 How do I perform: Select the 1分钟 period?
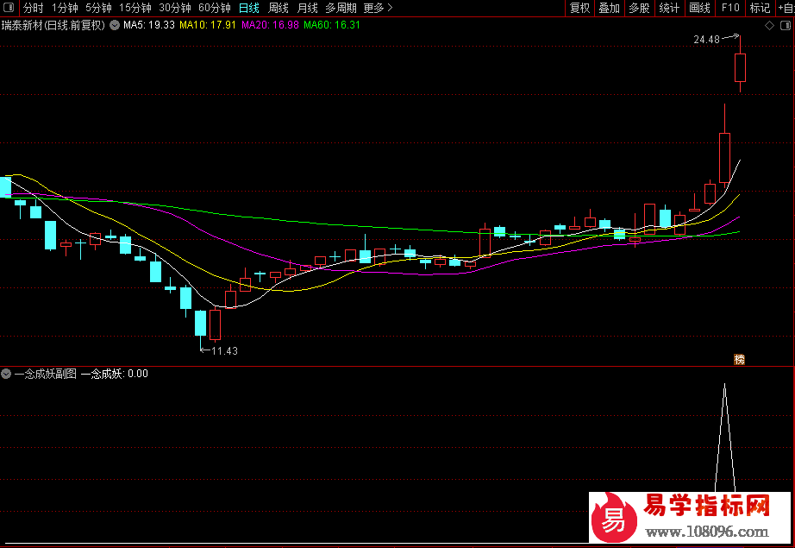tap(65, 8)
